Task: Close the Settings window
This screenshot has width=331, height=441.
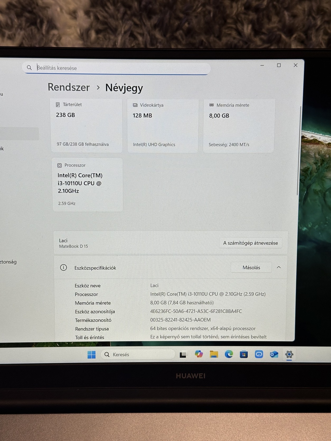Action: 296,65
